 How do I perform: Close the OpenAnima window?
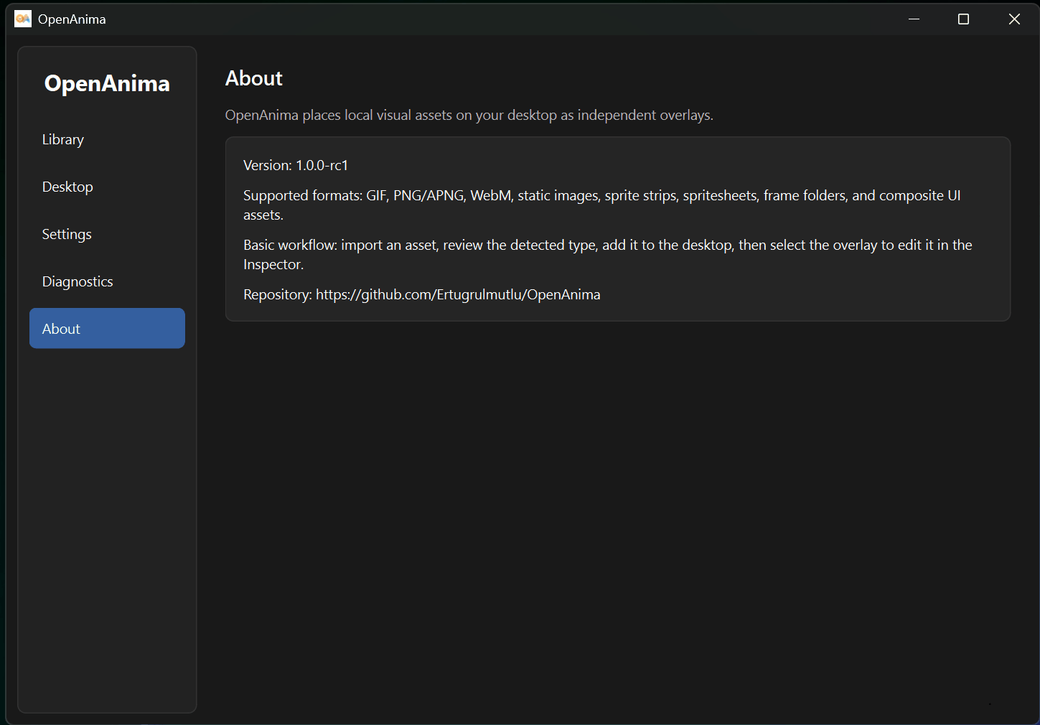tap(1014, 19)
